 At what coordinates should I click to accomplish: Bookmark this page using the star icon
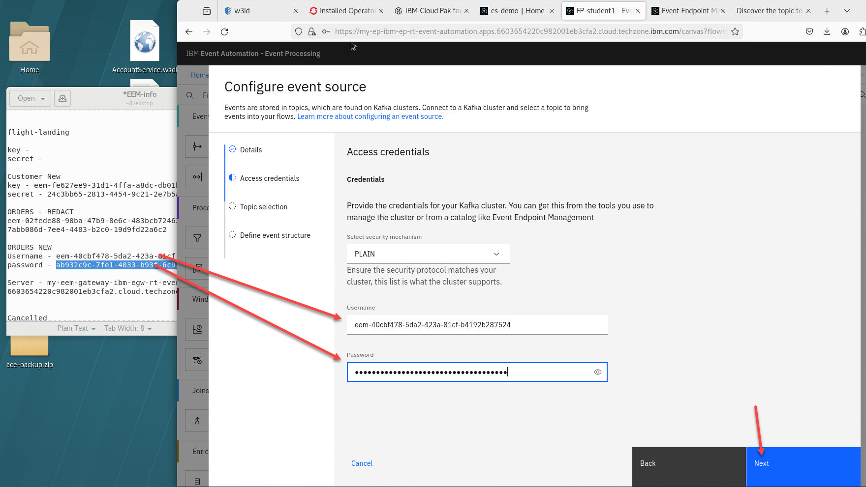pos(735,32)
